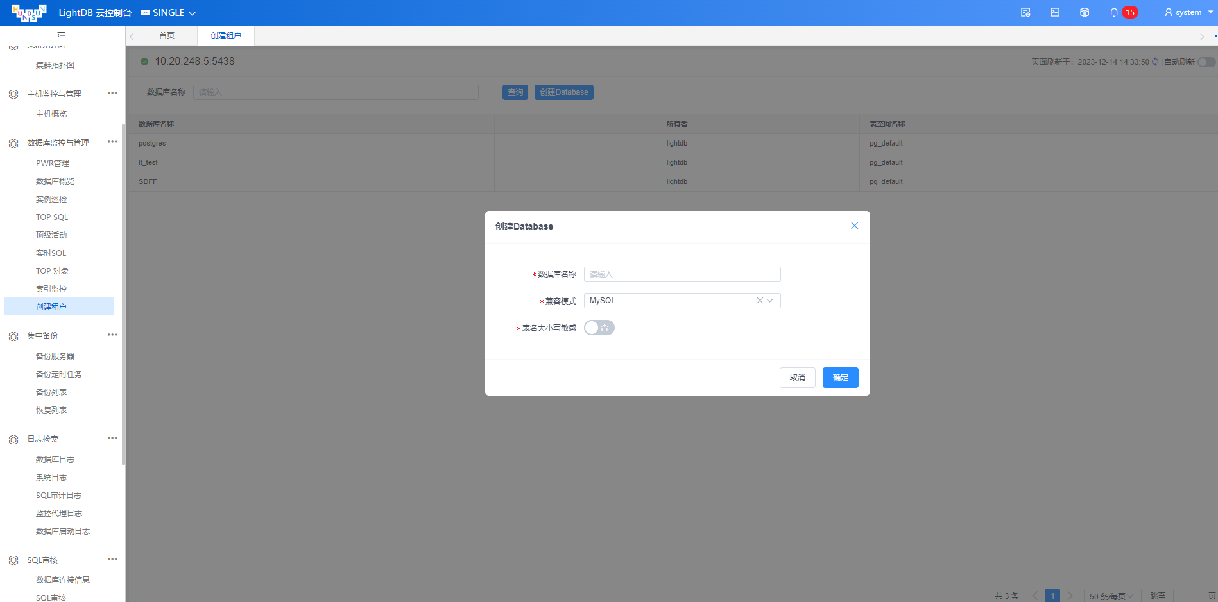Open the 50 条/每页 page size dropdown
Viewport: 1218px width, 602px height.
[x=1112, y=596]
